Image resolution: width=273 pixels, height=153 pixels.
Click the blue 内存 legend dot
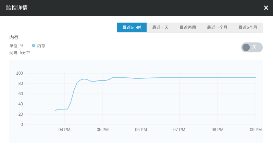pos(34,46)
